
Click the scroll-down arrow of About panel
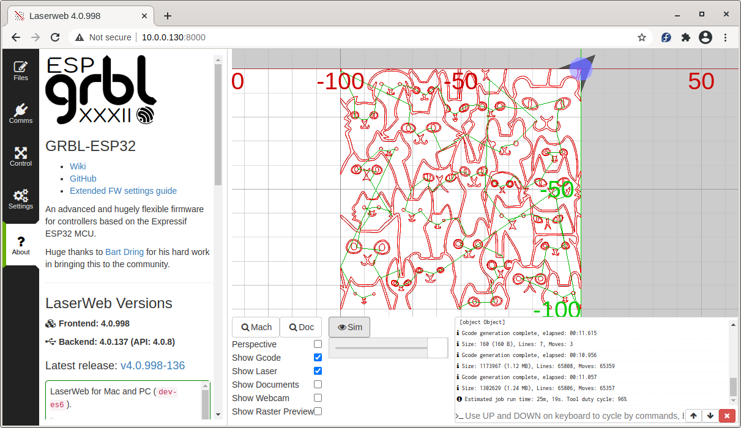click(218, 414)
